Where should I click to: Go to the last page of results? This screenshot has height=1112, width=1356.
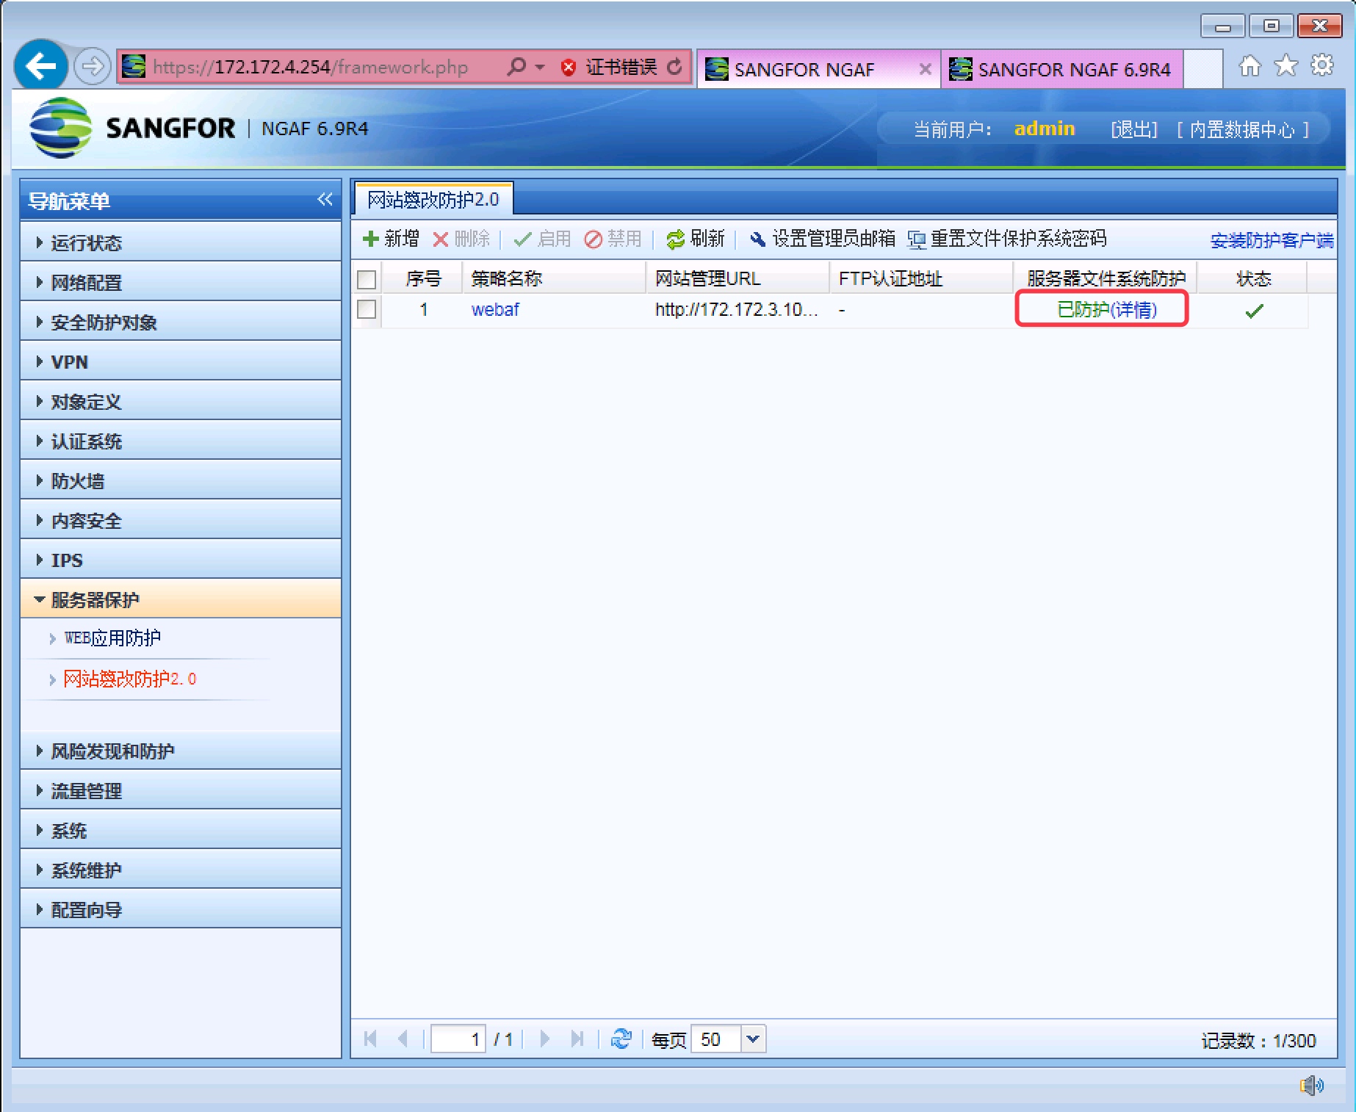pyautogui.click(x=577, y=1039)
